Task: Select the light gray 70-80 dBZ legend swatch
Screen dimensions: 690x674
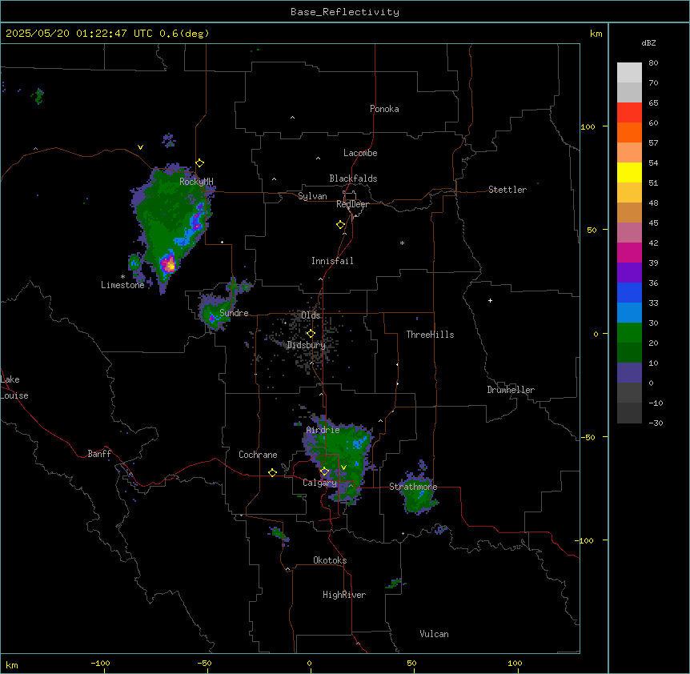Action: (x=629, y=73)
